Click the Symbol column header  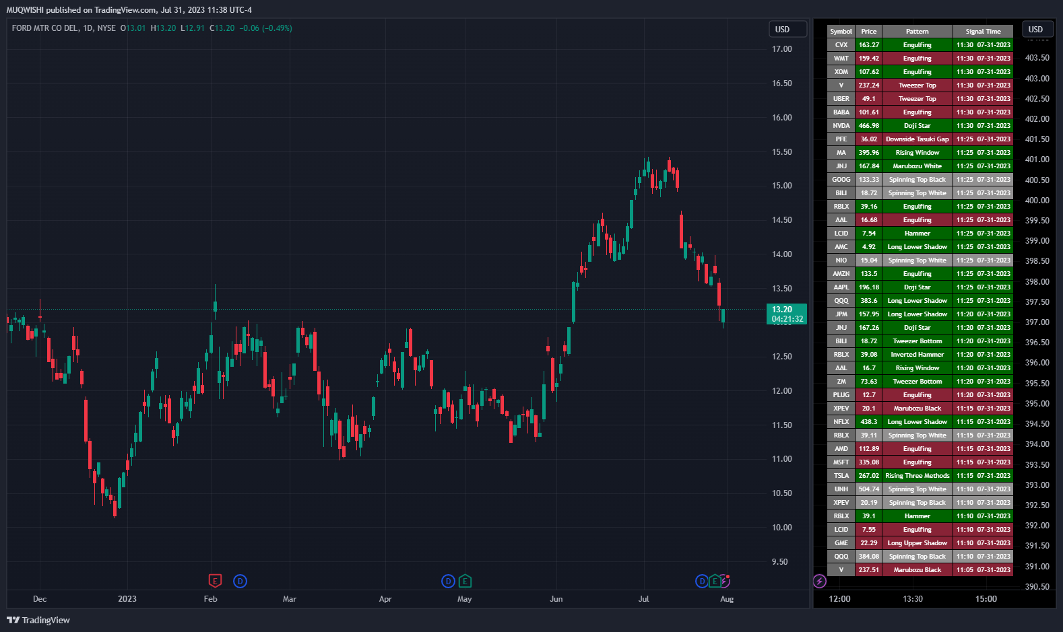tap(841, 32)
